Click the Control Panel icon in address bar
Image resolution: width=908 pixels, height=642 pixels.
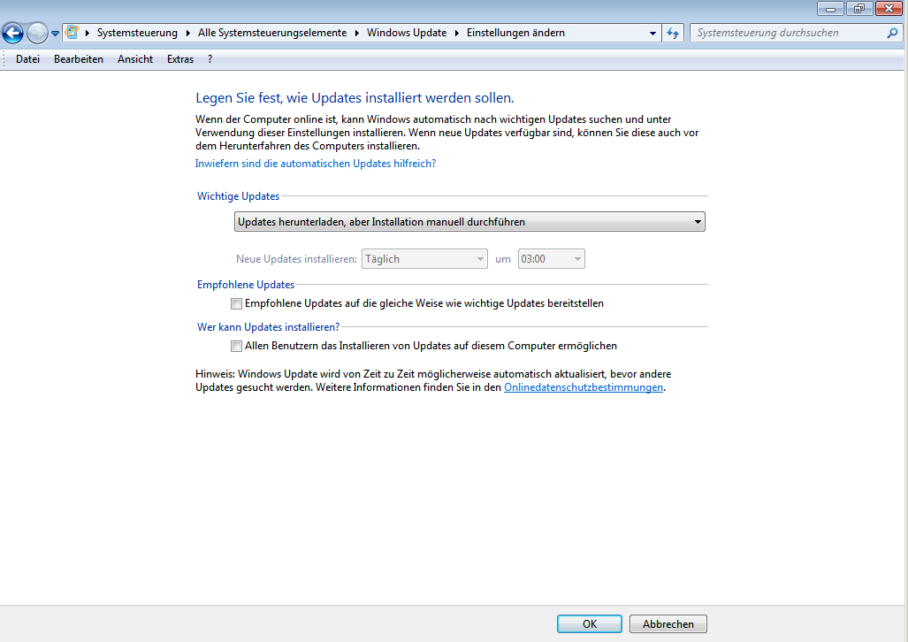tap(72, 33)
